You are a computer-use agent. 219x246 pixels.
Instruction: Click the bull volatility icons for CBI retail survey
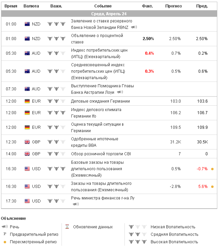(56, 154)
